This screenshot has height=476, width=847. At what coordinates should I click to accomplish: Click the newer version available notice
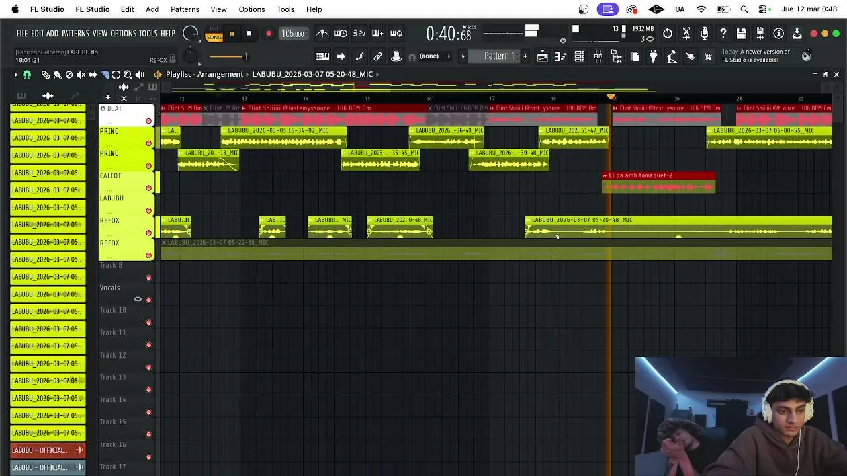(x=756, y=56)
